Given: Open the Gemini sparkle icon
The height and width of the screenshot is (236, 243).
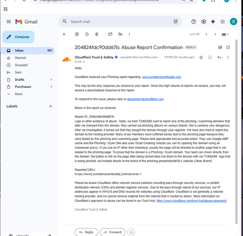Looking at the screenshot, I should tap(213, 21).
